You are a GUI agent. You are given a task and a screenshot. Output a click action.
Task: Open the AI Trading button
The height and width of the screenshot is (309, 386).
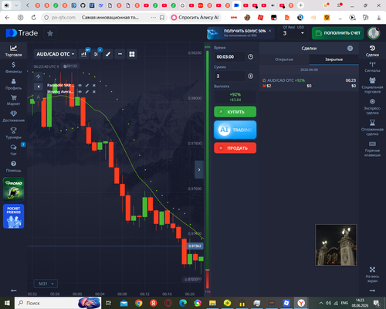tap(235, 130)
